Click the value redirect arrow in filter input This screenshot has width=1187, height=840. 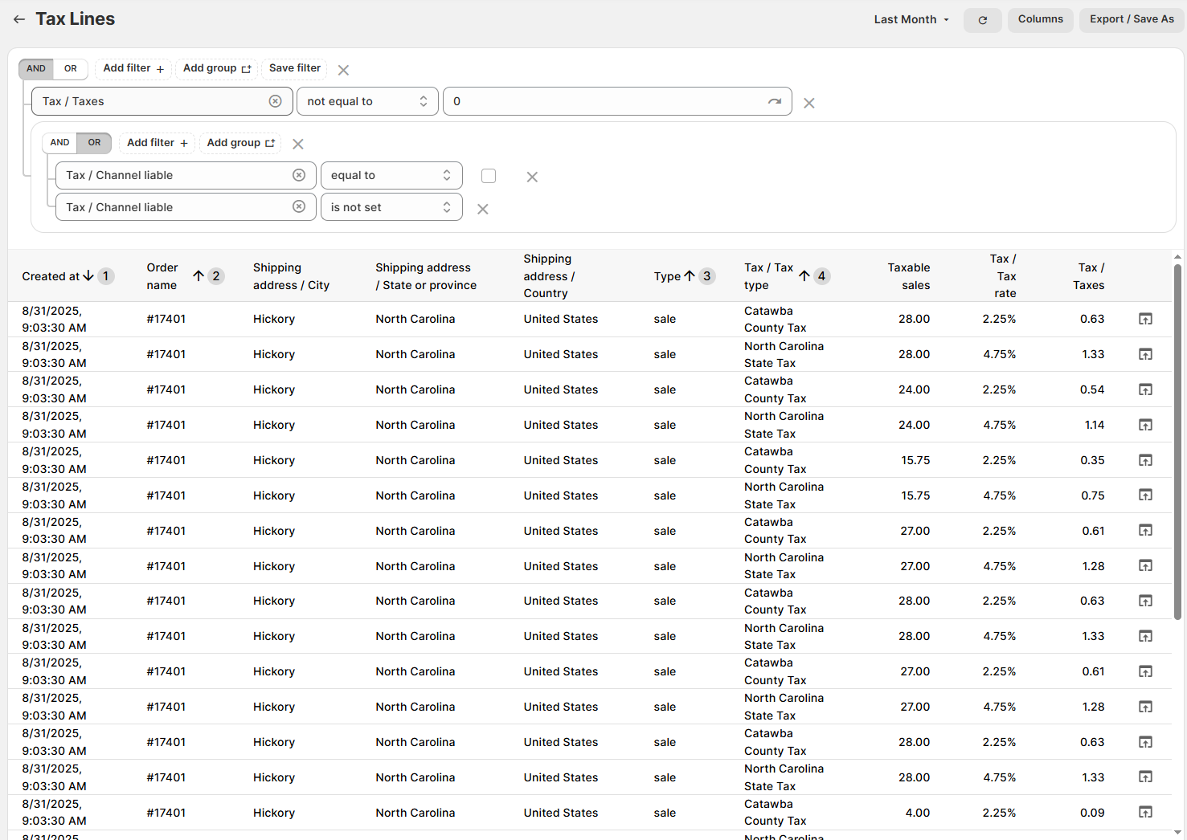(774, 101)
